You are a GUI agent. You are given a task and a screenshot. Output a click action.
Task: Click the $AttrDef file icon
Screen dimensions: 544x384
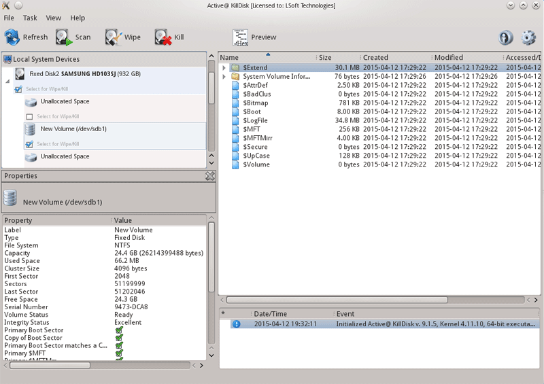click(235, 85)
